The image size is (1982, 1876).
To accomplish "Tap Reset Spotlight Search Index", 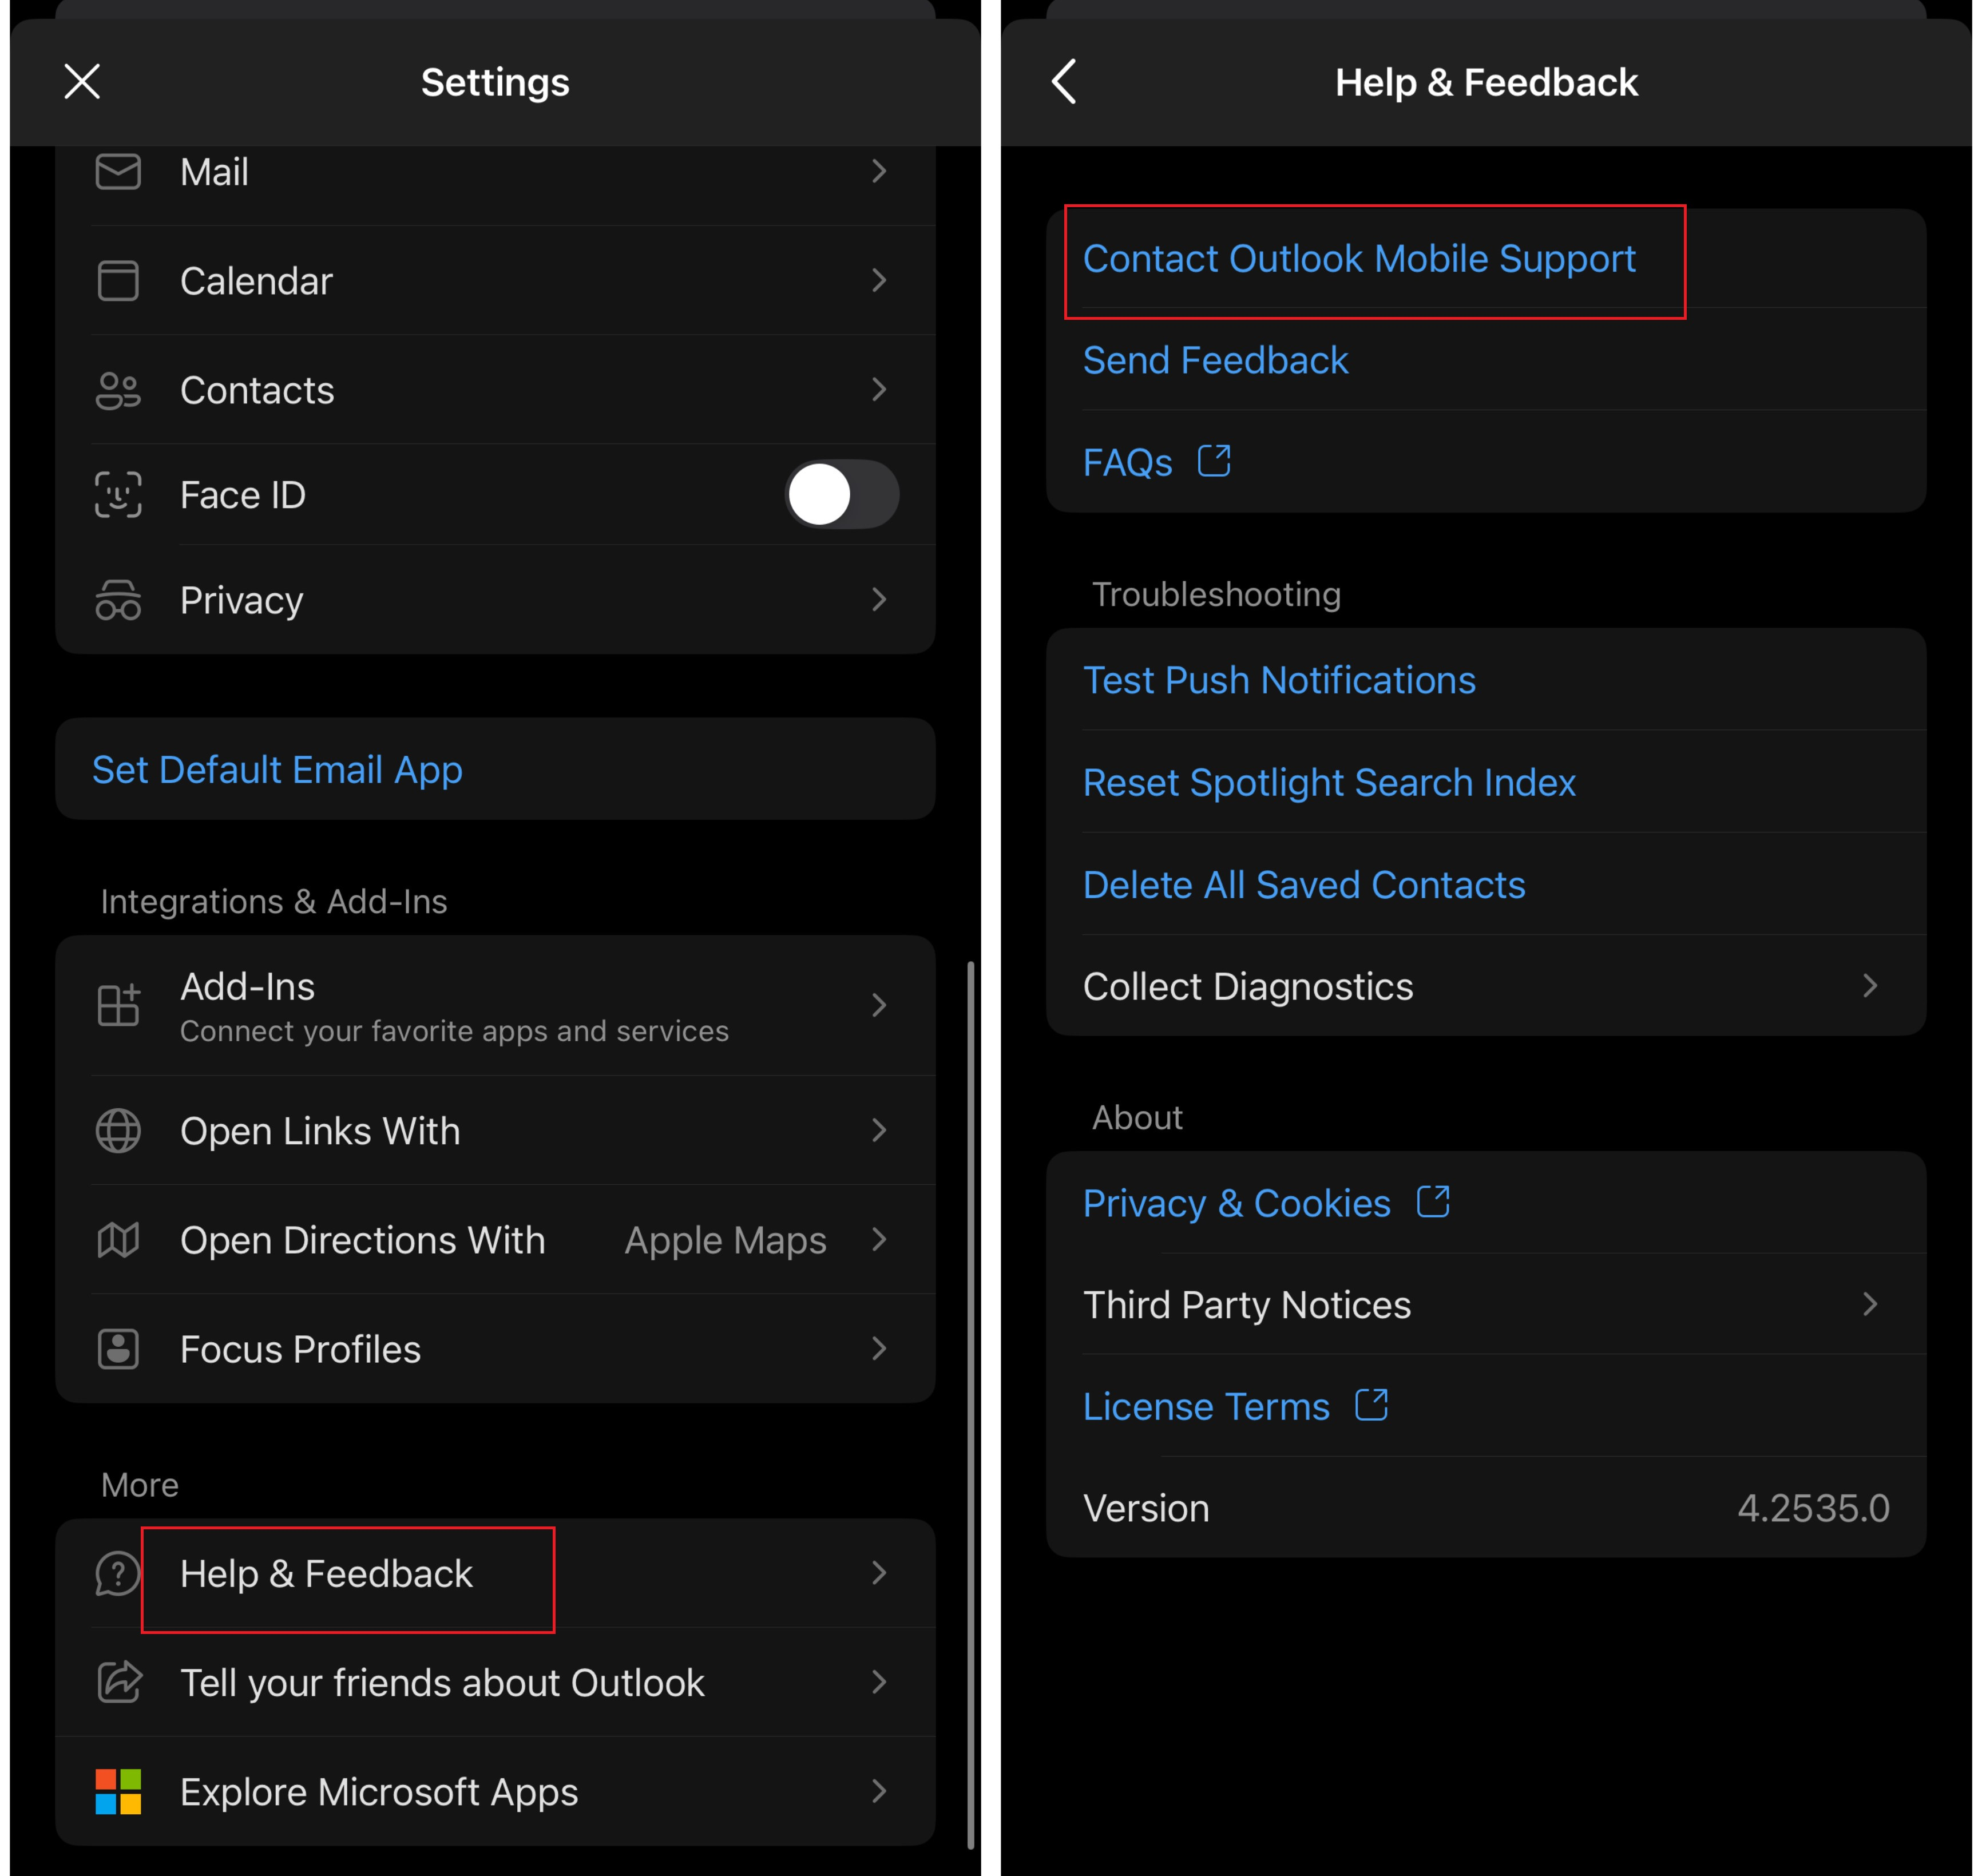I will pyautogui.click(x=1486, y=782).
